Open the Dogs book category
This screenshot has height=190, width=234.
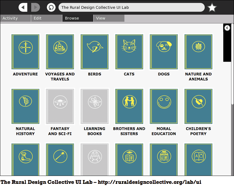point(164,52)
